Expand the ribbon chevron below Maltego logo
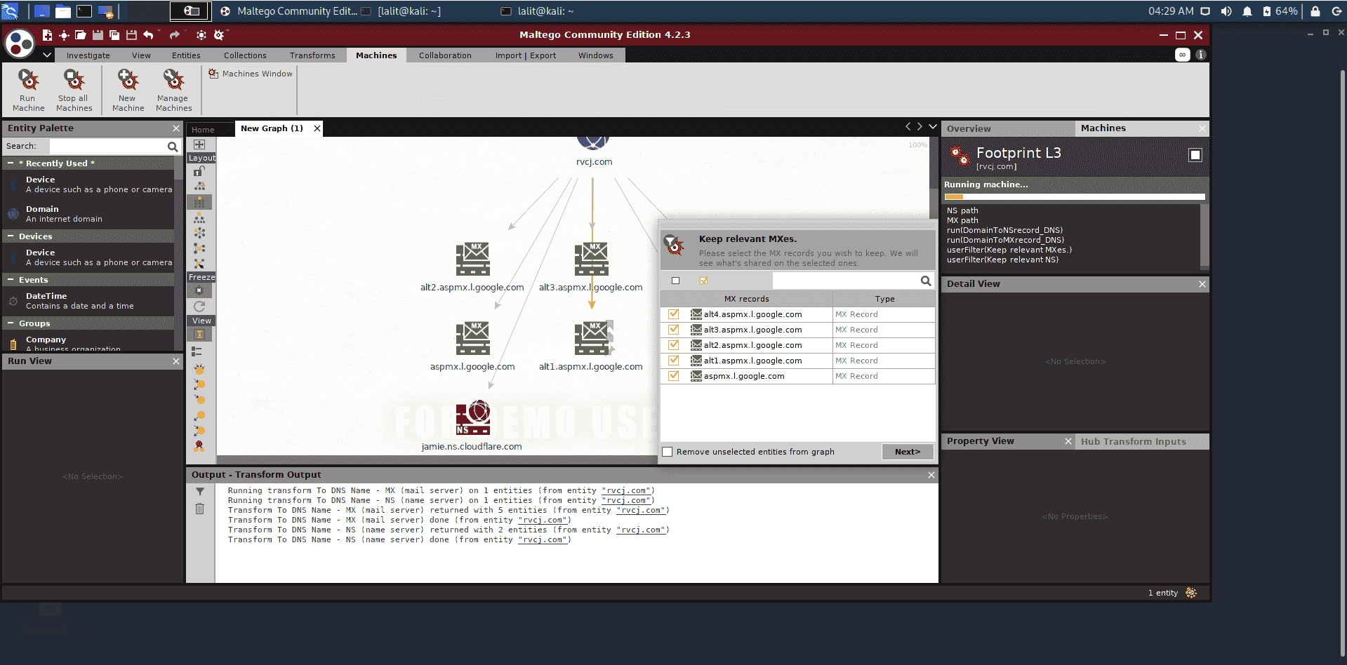The image size is (1347, 665). pyautogui.click(x=47, y=55)
